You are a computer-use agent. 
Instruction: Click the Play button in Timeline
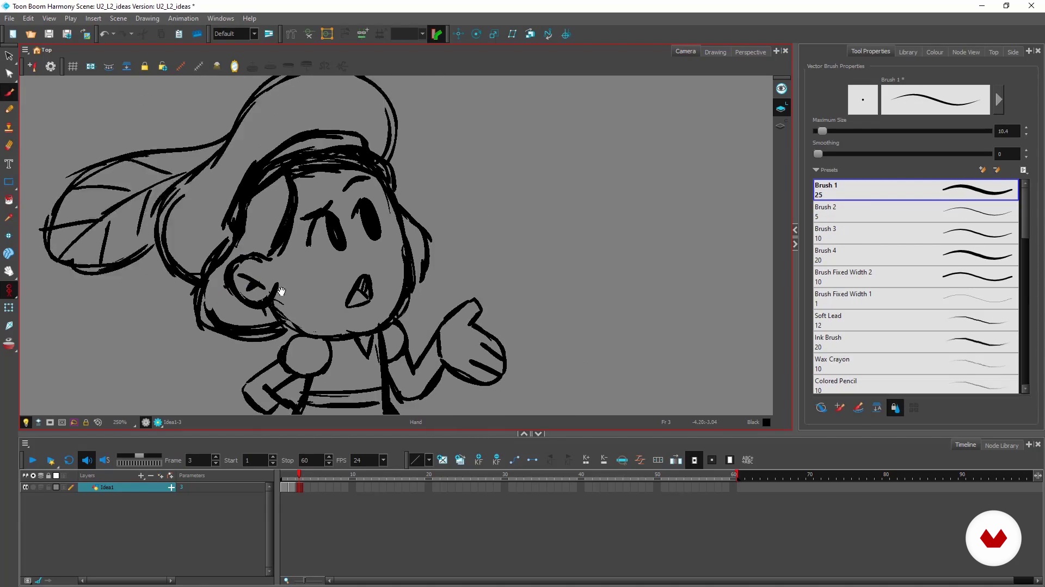point(33,460)
